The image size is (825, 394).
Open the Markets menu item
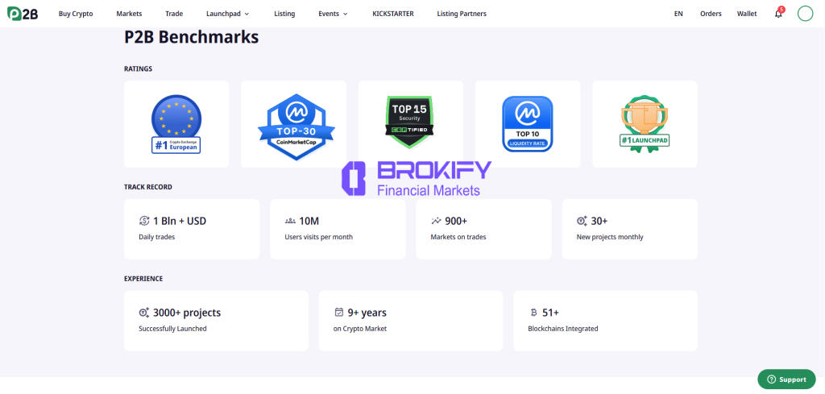pos(129,14)
